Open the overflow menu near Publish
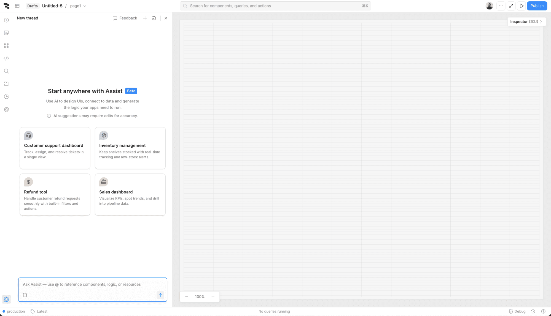The height and width of the screenshot is (316, 551). [501, 6]
